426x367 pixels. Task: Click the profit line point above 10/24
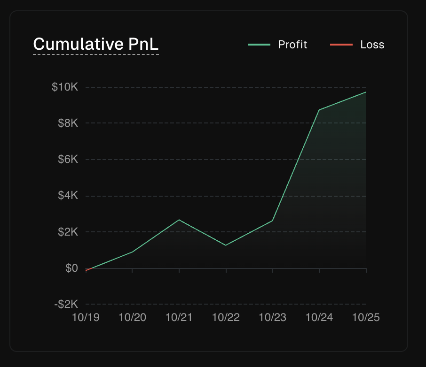tap(319, 110)
